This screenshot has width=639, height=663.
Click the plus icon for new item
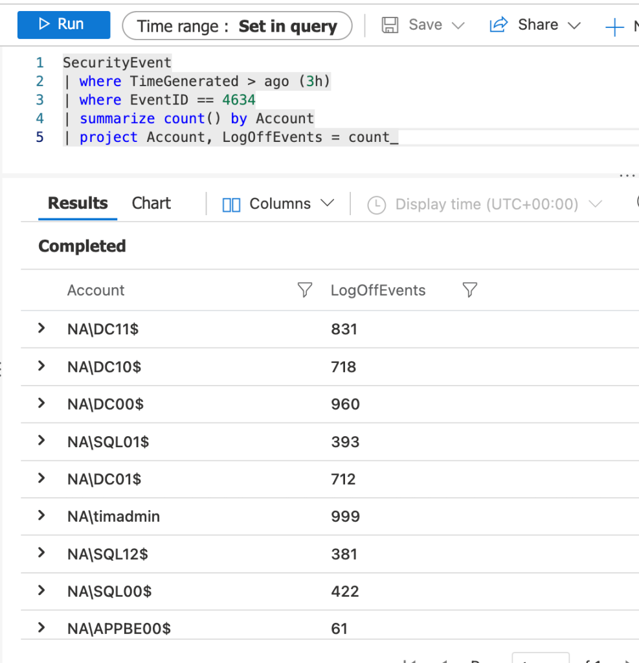613,27
